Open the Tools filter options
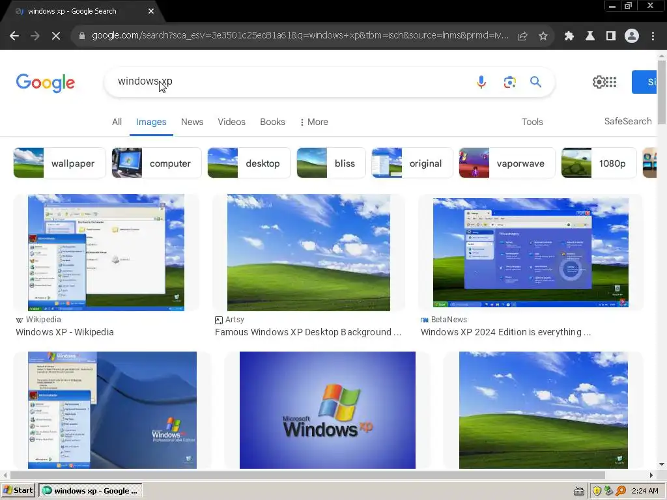Image resolution: width=667 pixels, height=500 pixels. coord(532,122)
